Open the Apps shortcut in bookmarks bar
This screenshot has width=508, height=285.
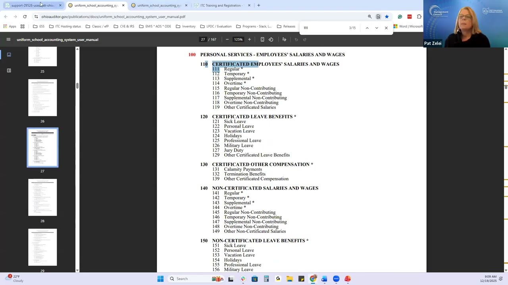tap(10, 27)
